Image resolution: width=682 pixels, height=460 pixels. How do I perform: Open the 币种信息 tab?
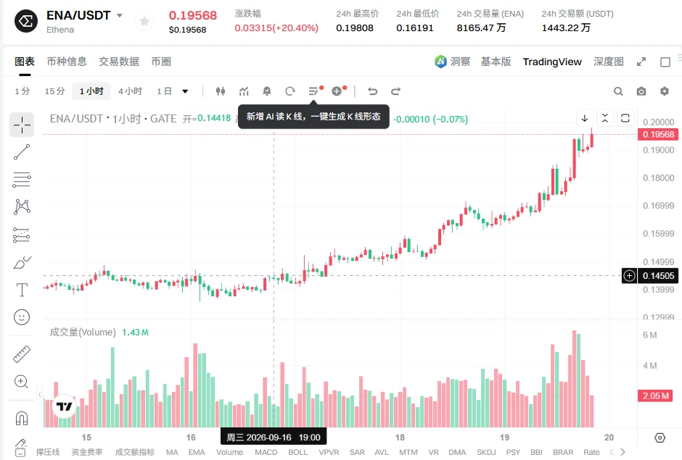[67, 62]
